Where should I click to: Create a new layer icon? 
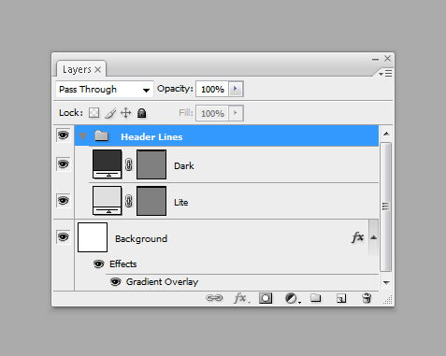341,298
